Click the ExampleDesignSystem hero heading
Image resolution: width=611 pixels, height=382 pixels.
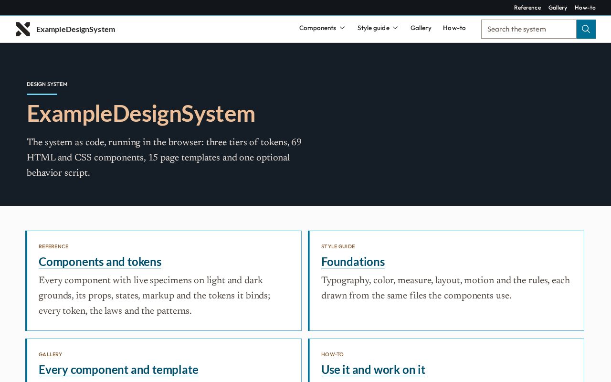click(141, 114)
